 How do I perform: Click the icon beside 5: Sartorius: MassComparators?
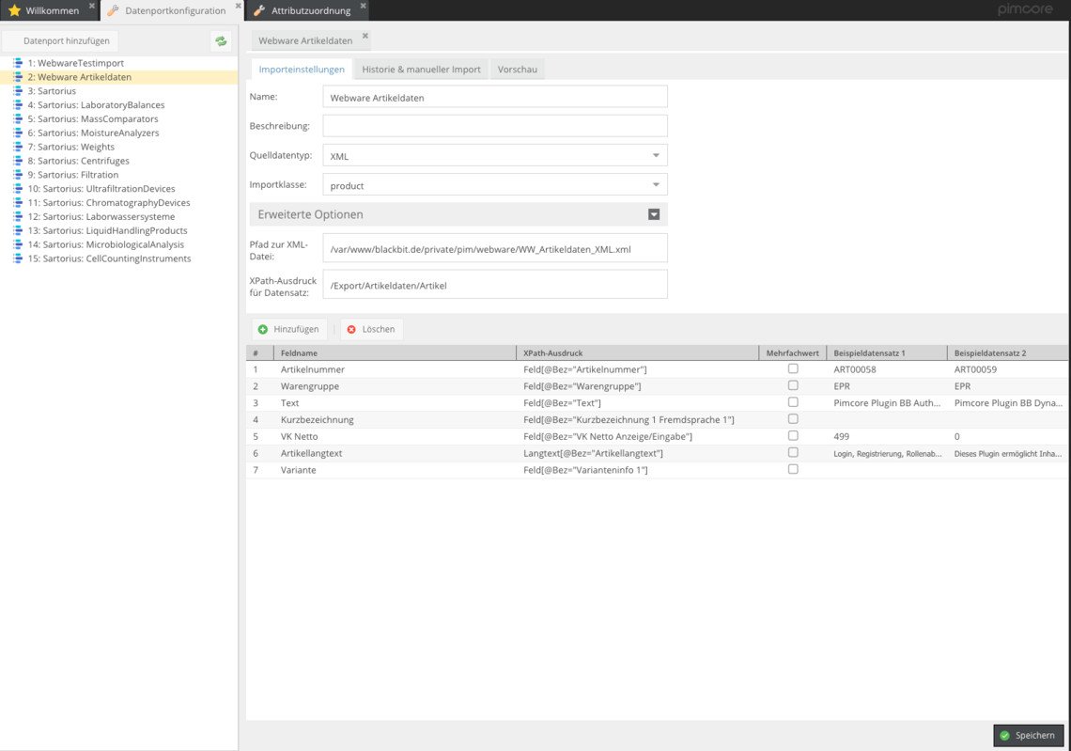[x=19, y=119]
